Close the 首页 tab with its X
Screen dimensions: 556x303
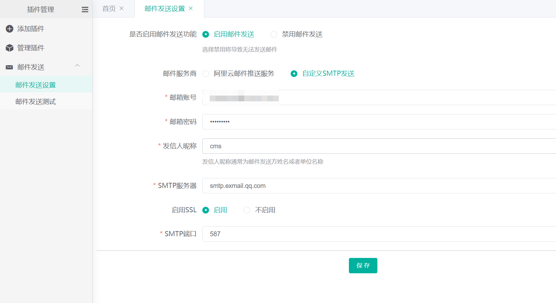tap(122, 9)
